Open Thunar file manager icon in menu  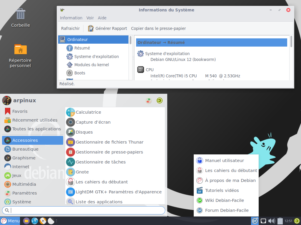click(x=71, y=142)
